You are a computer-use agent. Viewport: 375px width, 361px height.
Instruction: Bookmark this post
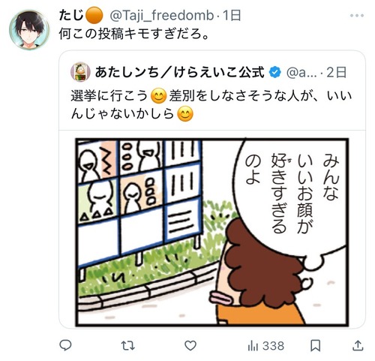[316, 346]
